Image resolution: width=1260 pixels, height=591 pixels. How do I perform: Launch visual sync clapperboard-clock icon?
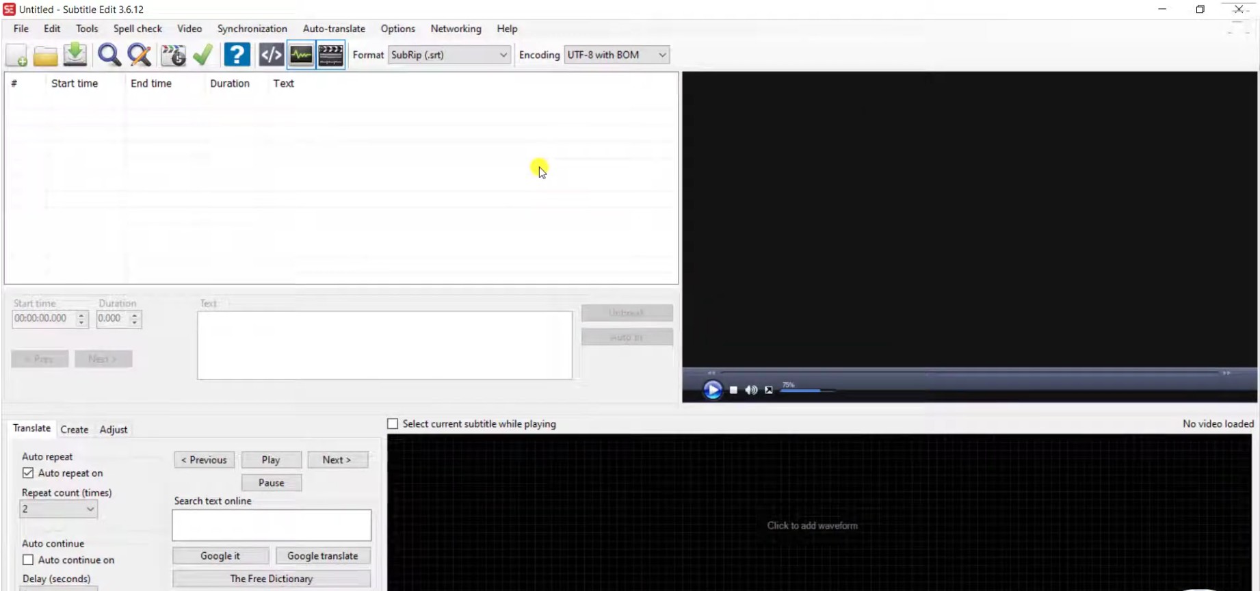(x=173, y=55)
